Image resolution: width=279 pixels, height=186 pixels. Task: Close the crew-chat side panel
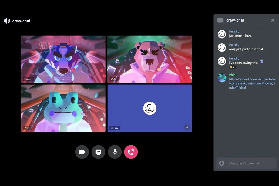273,20
